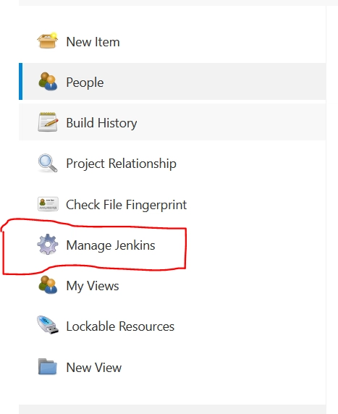Click the Project Relationship magnifier icon

click(48, 163)
